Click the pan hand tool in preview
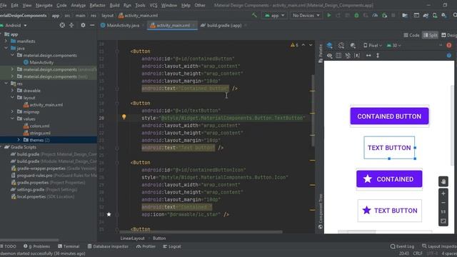The width and height of the screenshot is (457, 257). coord(443,181)
